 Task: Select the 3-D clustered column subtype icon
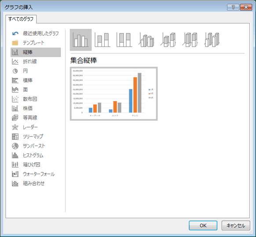click(146, 40)
